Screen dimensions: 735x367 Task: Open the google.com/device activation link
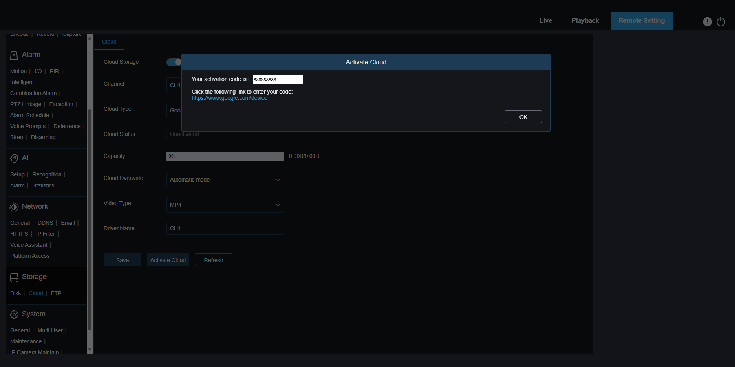coord(229,98)
